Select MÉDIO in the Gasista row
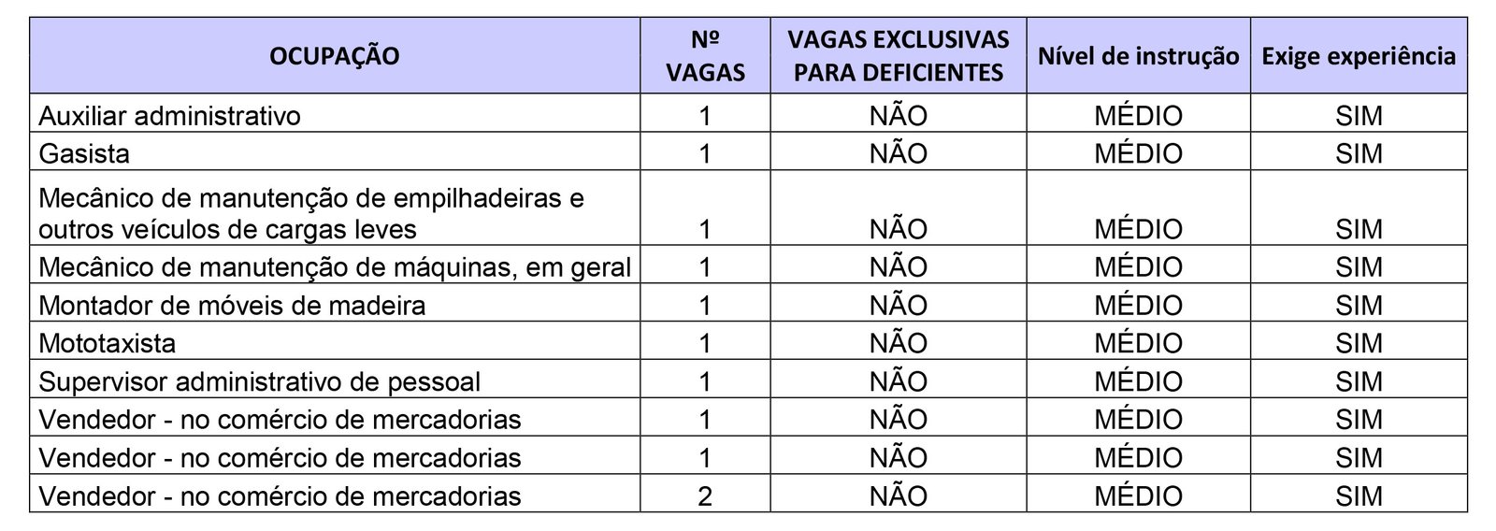The image size is (1496, 531). (1138, 153)
